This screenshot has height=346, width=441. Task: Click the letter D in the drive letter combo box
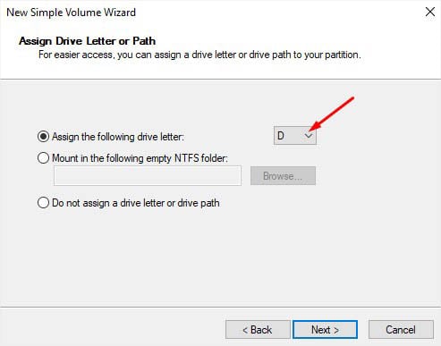click(x=281, y=136)
